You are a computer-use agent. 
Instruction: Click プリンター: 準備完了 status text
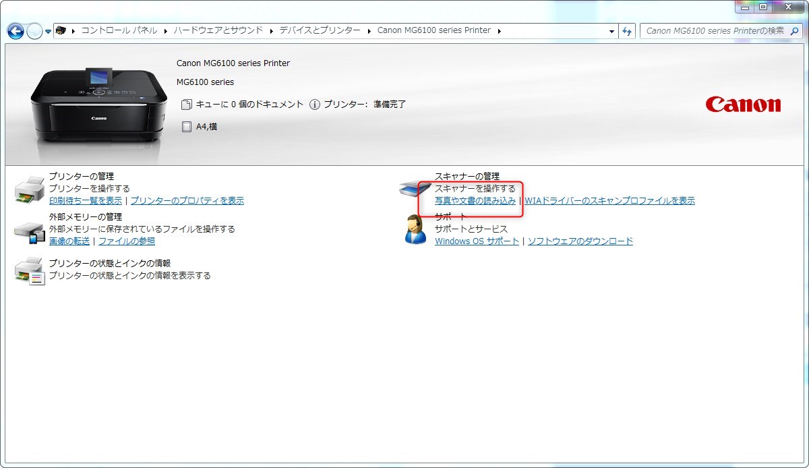point(365,105)
